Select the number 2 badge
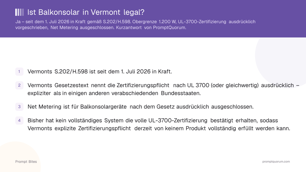The width and height of the screenshot is (306, 172). [x=19, y=85]
